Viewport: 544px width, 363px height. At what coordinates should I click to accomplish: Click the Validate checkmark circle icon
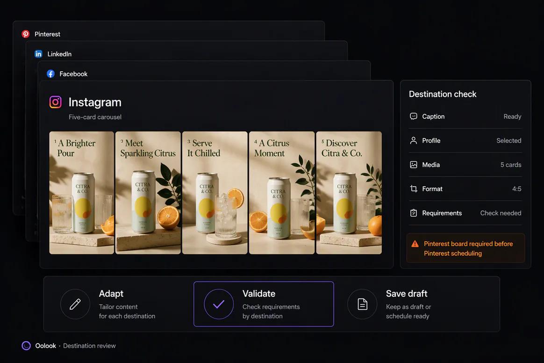pos(219,304)
